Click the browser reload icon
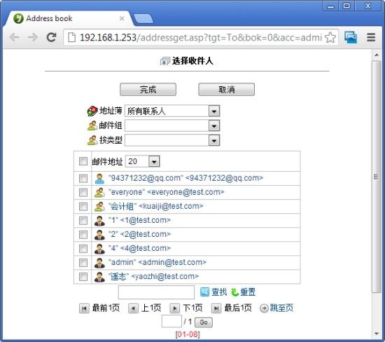 51,37
